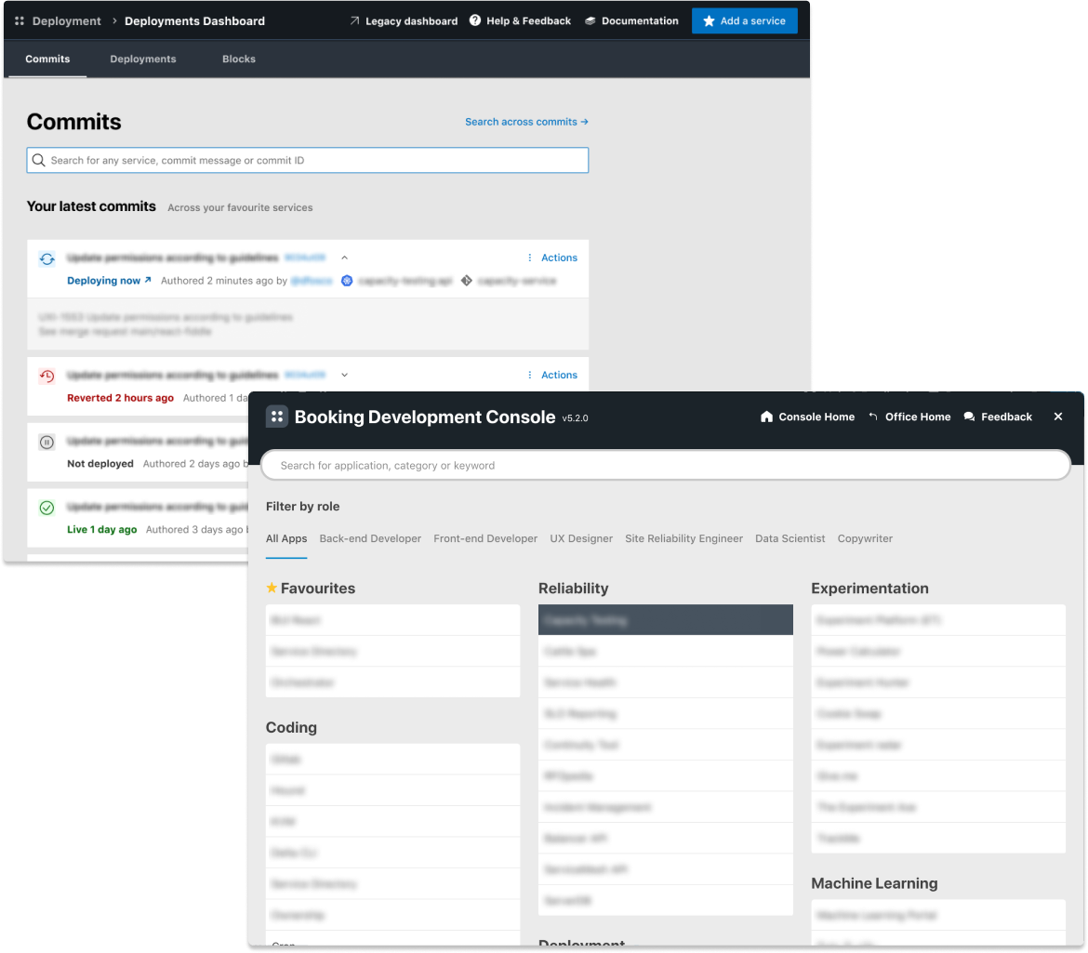Click the deploying spinner icon on the first commit
The height and width of the screenshot is (953, 1088).
click(46, 258)
